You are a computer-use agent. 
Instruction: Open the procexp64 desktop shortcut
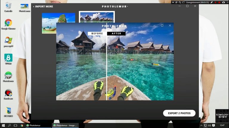pyautogui.click(x=8, y=42)
